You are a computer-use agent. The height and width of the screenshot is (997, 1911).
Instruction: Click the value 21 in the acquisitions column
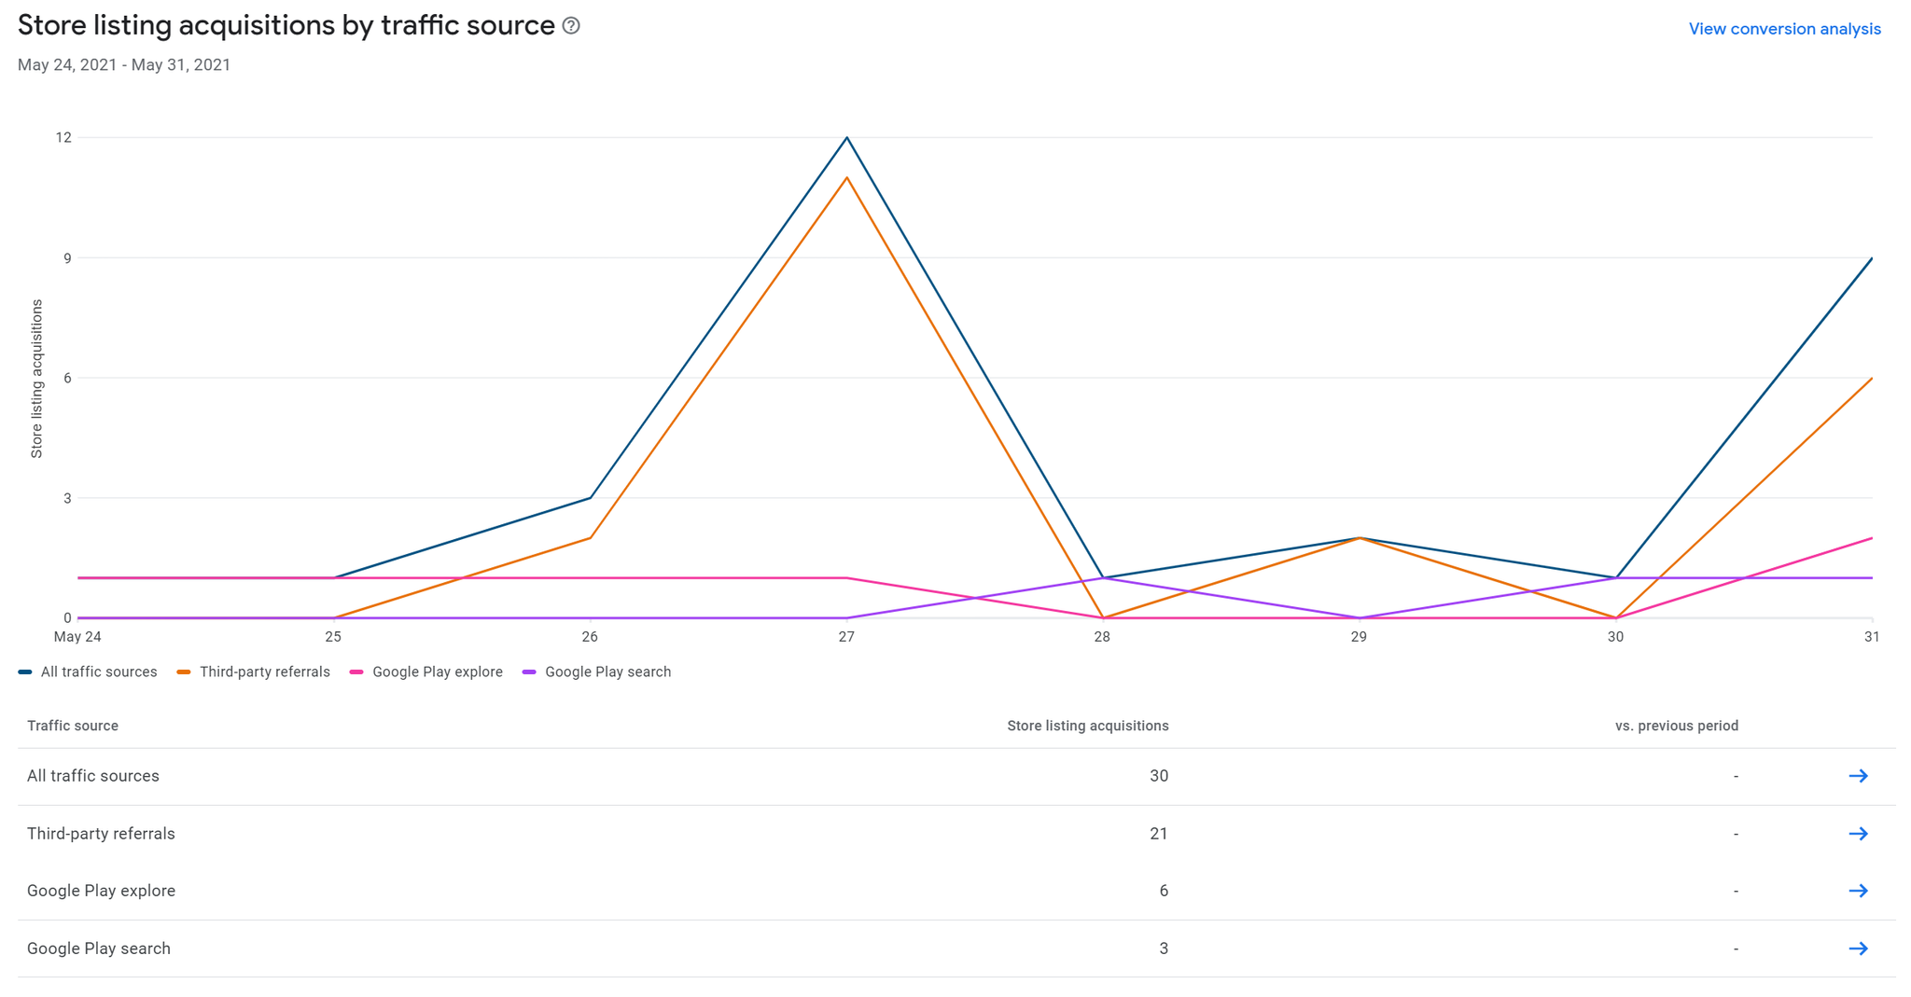[1159, 834]
